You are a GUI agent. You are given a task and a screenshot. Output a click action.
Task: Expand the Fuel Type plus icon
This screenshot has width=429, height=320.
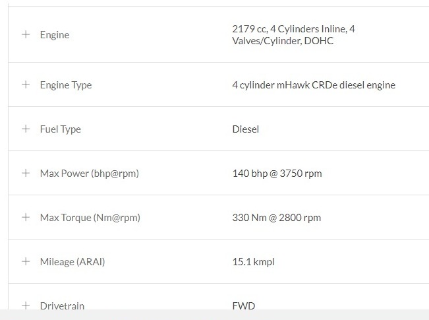(x=26, y=129)
